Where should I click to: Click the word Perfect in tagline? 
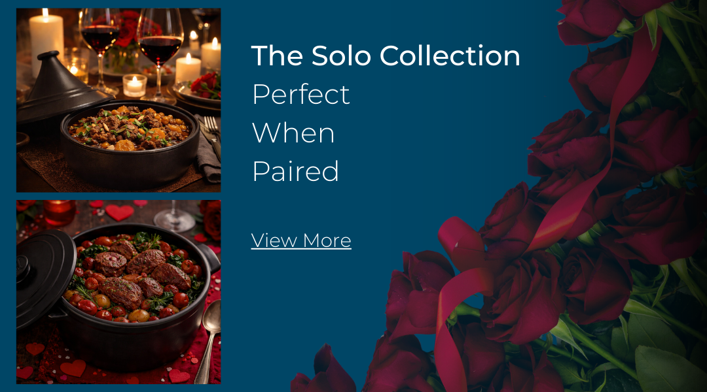pyautogui.click(x=300, y=95)
